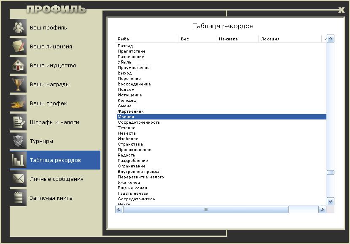Click the vertical scrollbar down arrow
The height and width of the screenshot is (244, 350).
[330, 202]
